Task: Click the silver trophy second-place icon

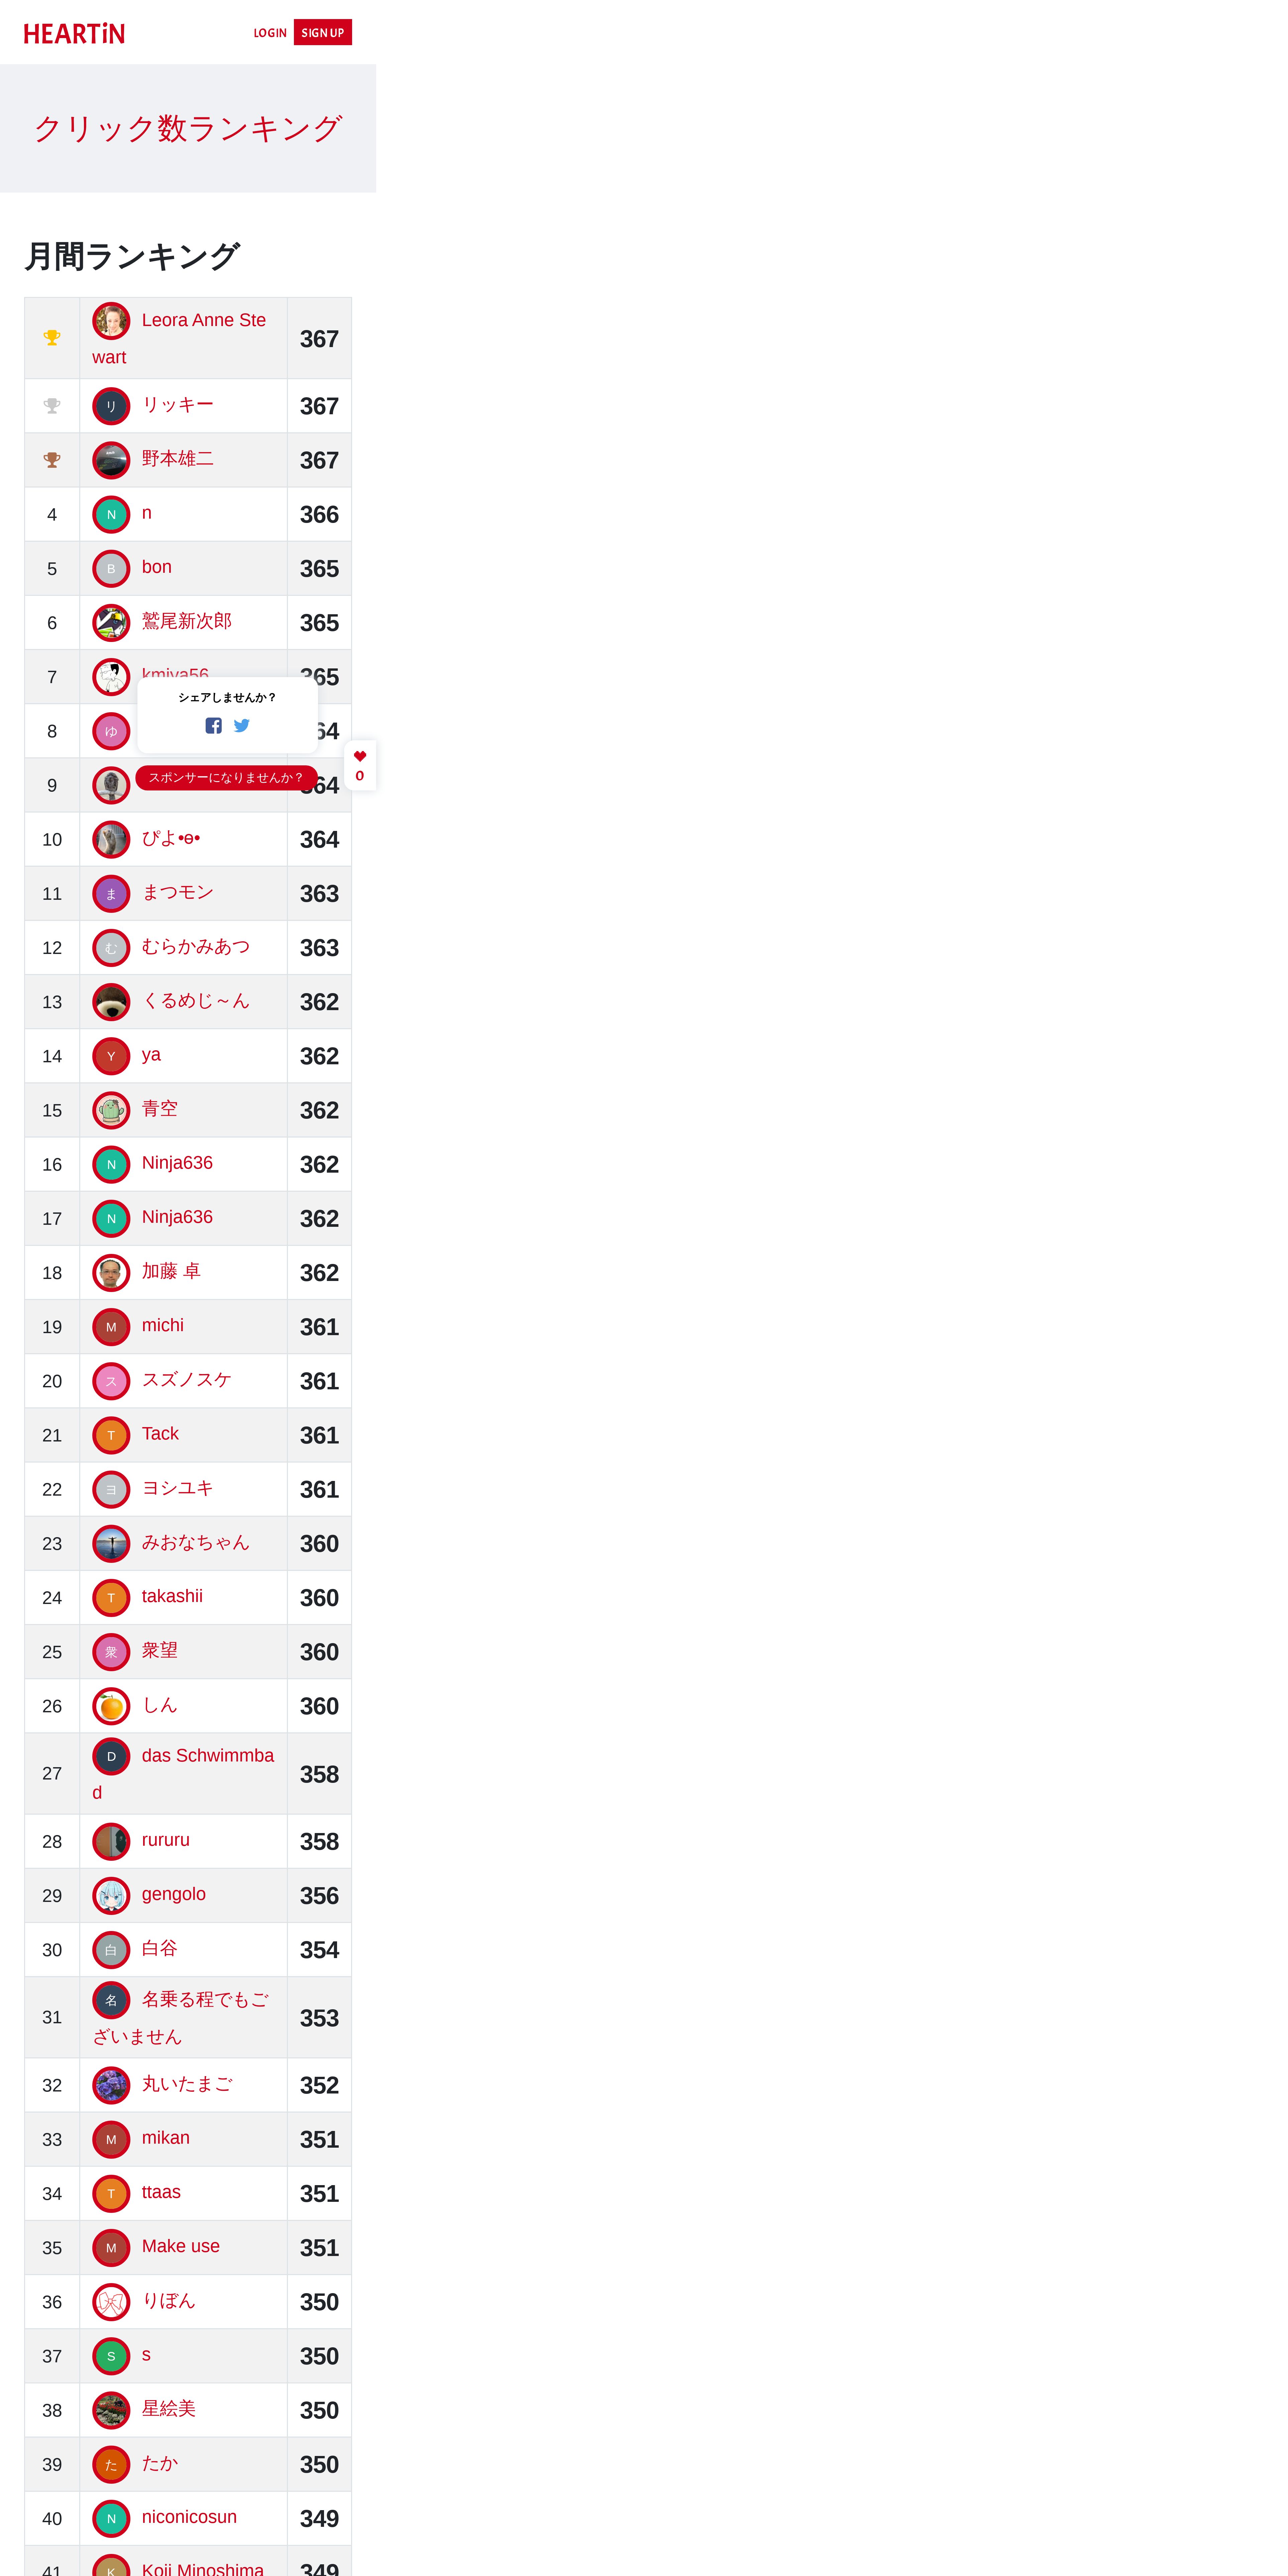Action: [52, 406]
